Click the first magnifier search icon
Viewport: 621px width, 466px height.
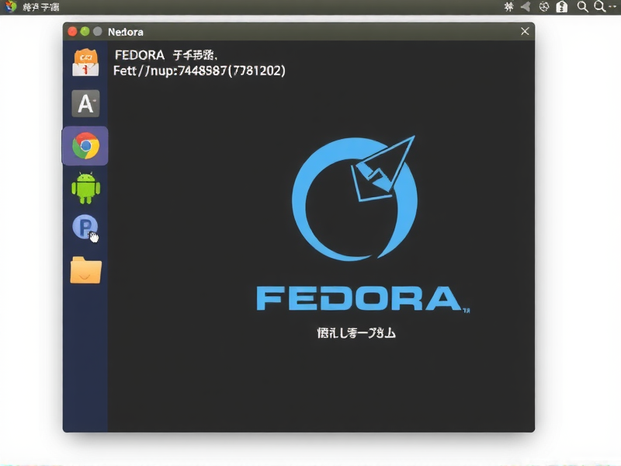point(581,6)
